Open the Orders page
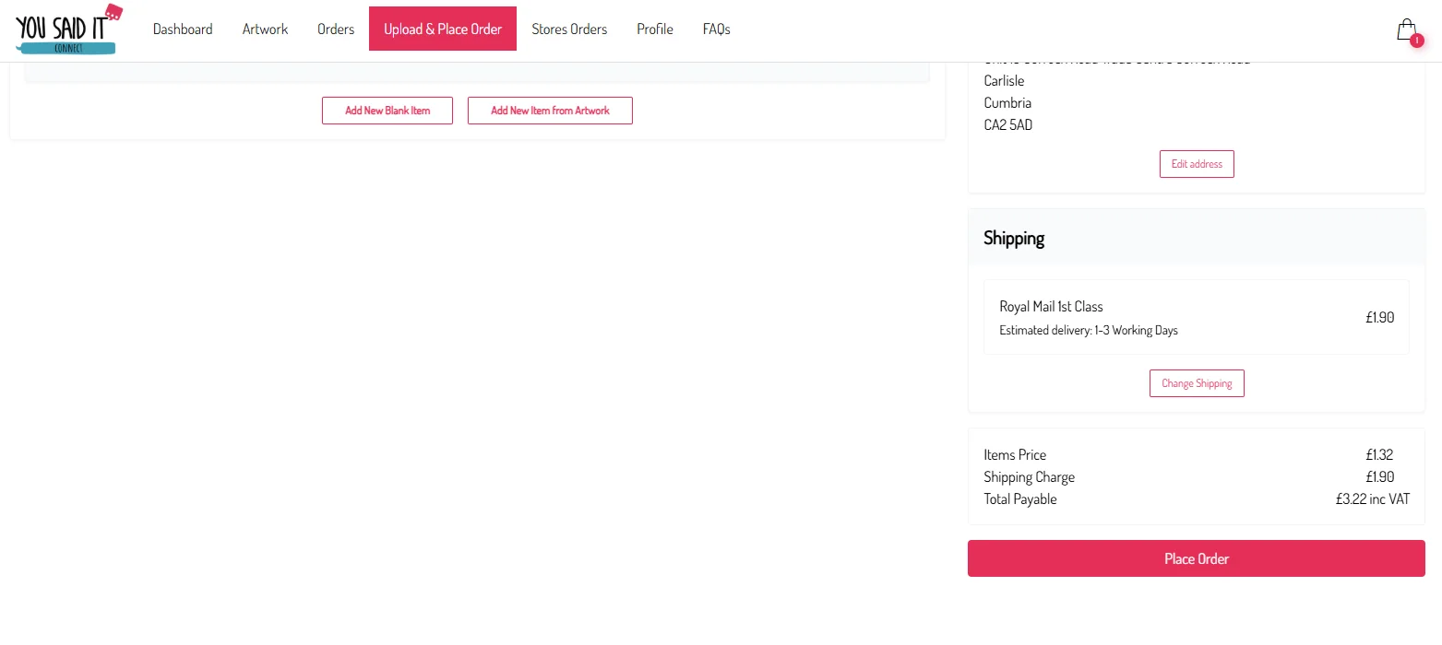Viewport: 1442px width, 645px height. pyautogui.click(x=336, y=29)
